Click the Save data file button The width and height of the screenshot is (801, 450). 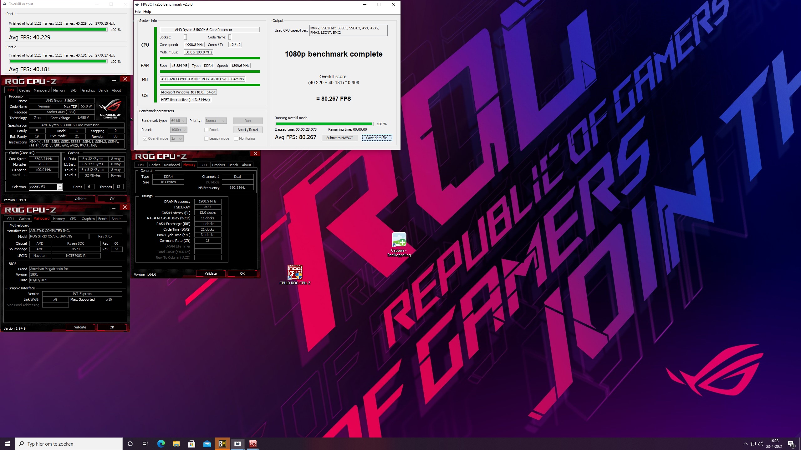(x=377, y=138)
